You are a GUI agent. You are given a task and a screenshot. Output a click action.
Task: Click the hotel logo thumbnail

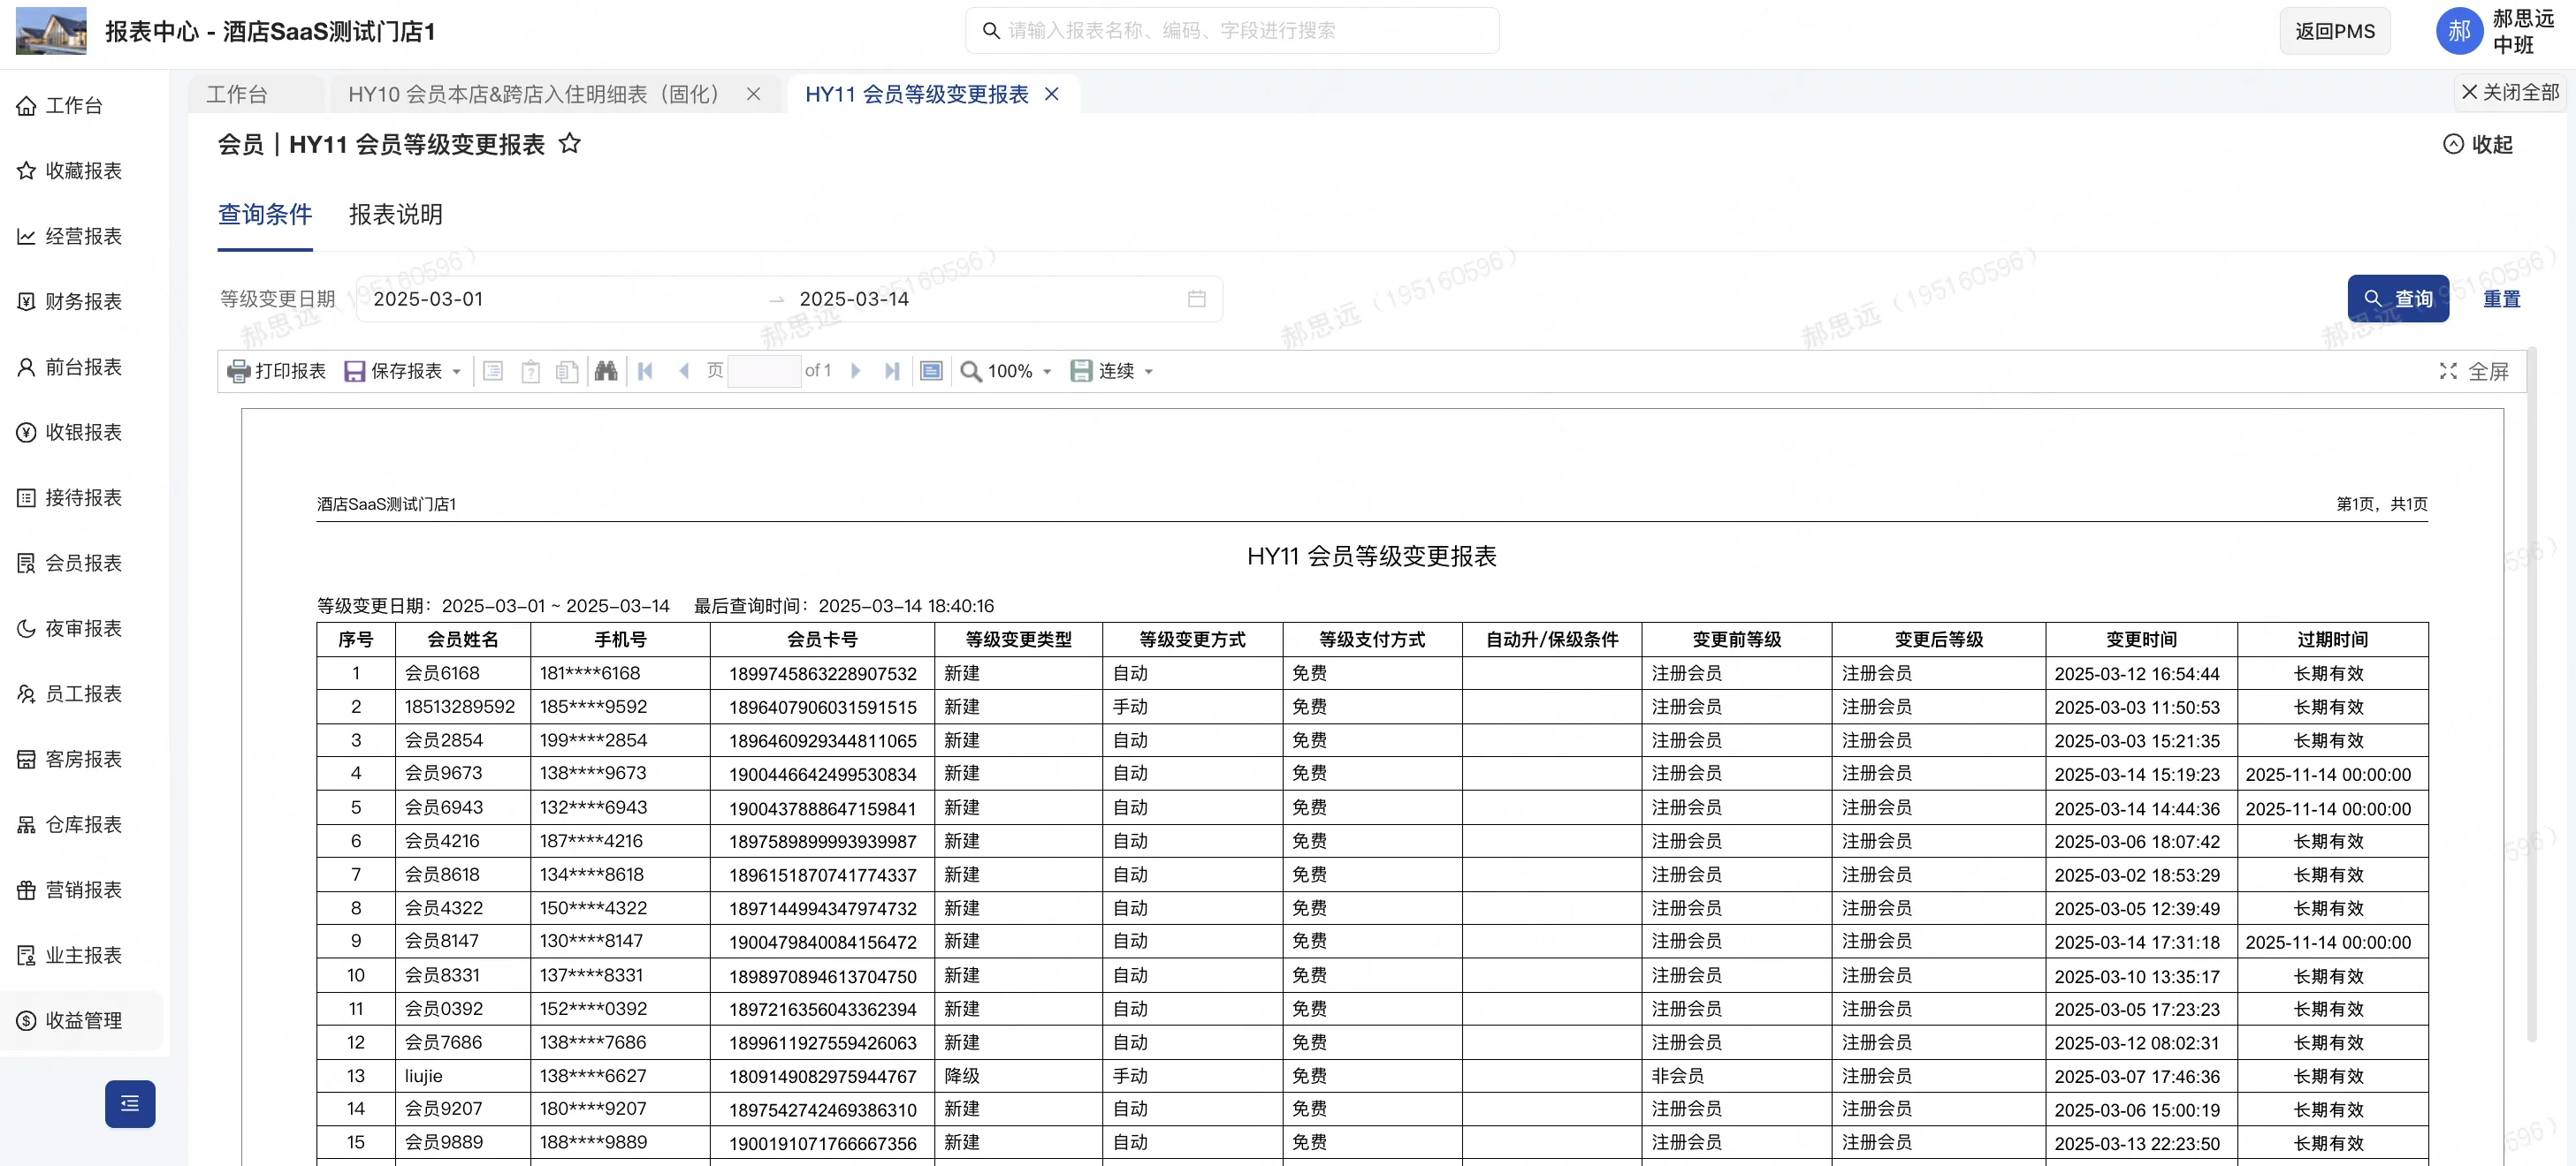[x=51, y=31]
